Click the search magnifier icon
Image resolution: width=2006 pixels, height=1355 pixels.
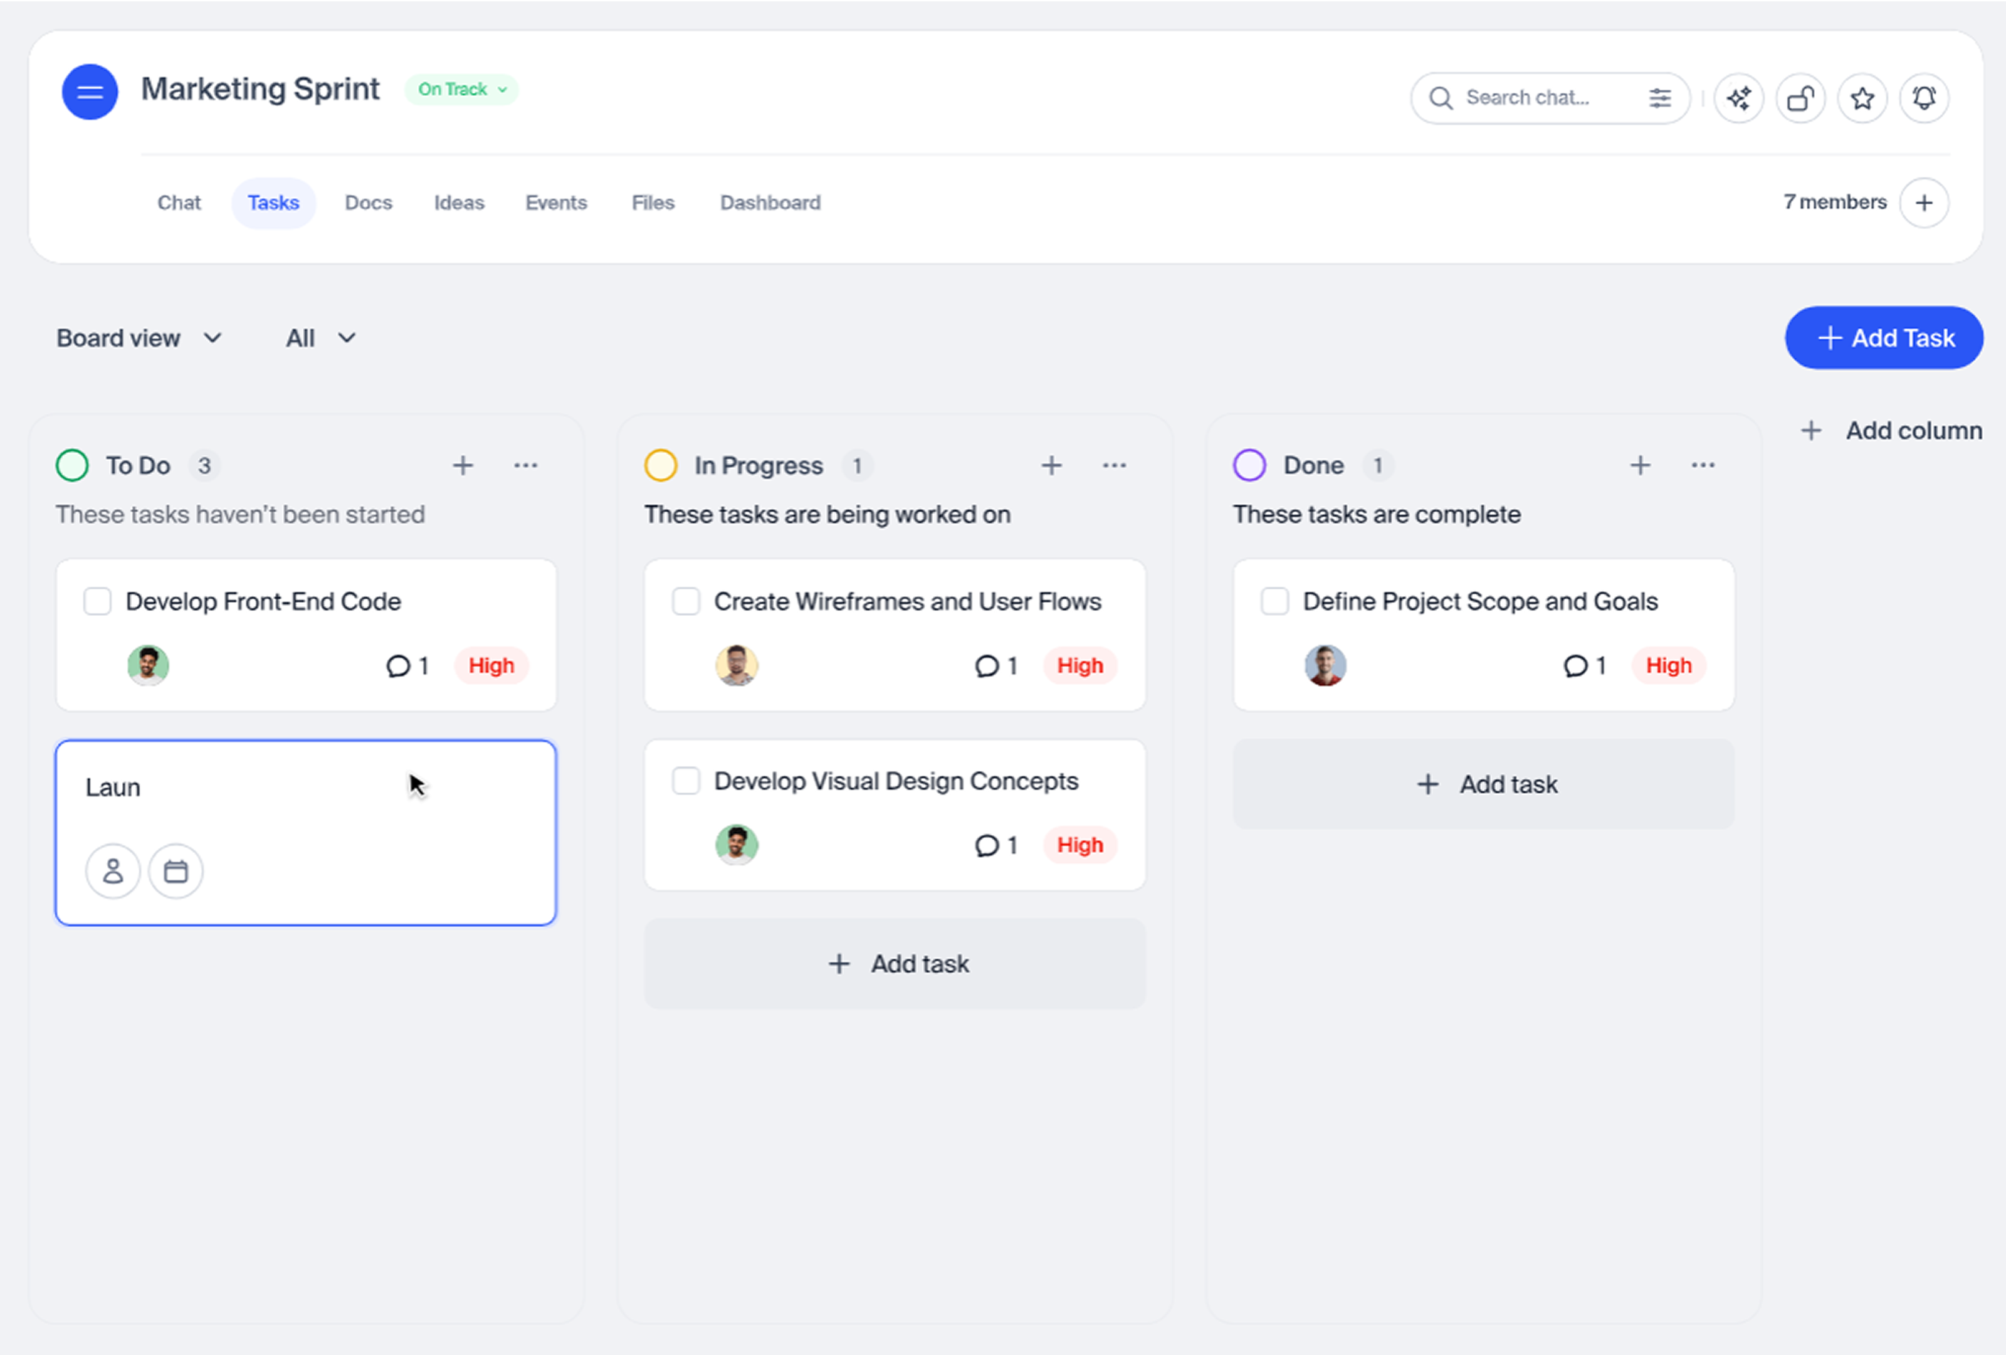1441,98
